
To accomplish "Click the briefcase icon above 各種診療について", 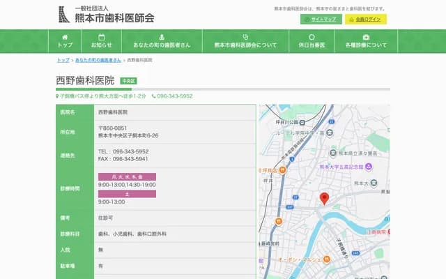I will [366, 36].
